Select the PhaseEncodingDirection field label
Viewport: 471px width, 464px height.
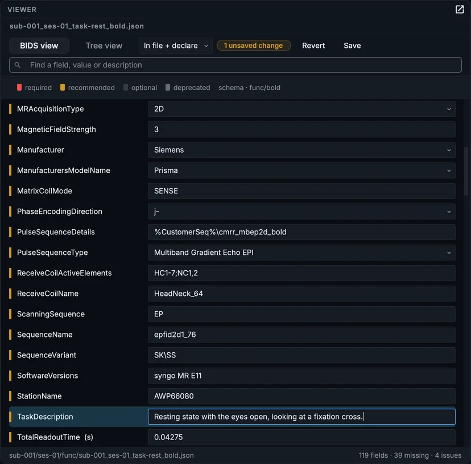click(60, 211)
